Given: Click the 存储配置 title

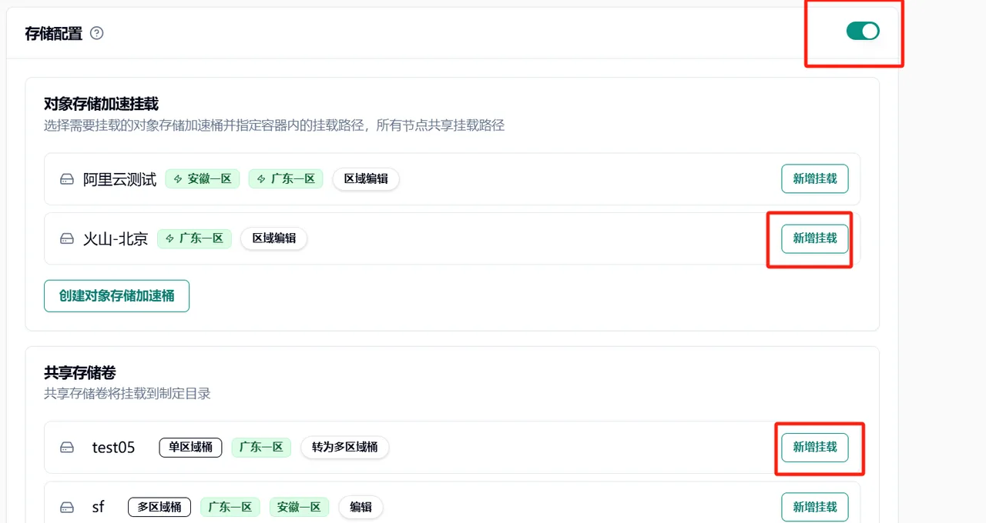Looking at the screenshot, I should pos(54,34).
